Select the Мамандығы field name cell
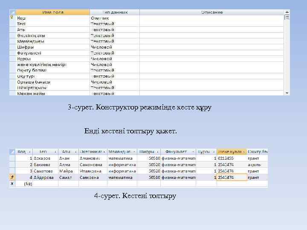The image size is (307, 230). [53, 41]
